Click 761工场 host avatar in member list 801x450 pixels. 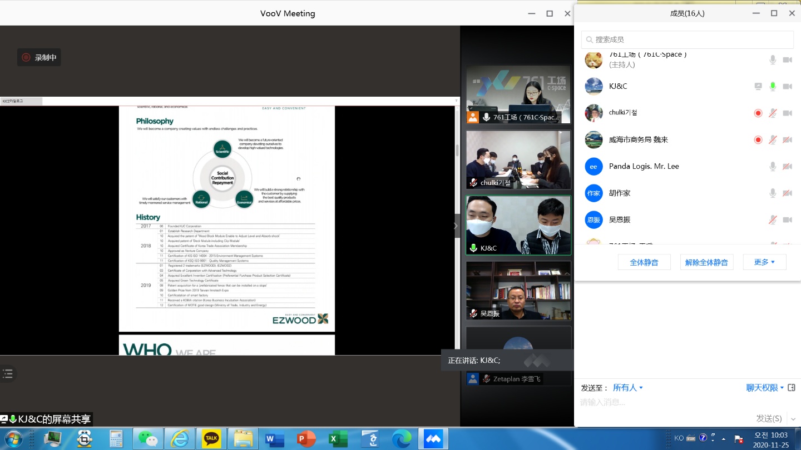[x=594, y=59]
